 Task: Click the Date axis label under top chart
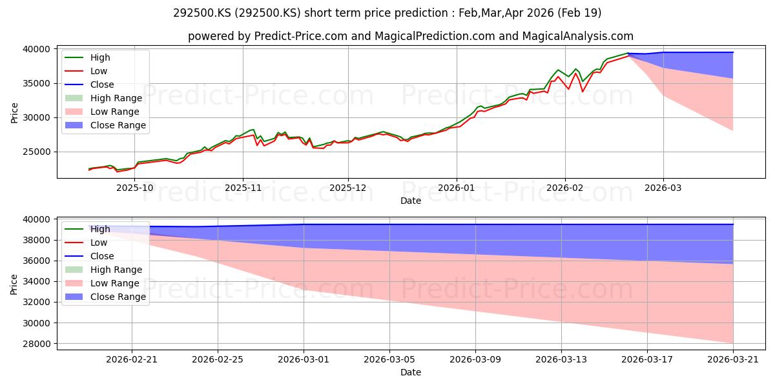coord(411,201)
